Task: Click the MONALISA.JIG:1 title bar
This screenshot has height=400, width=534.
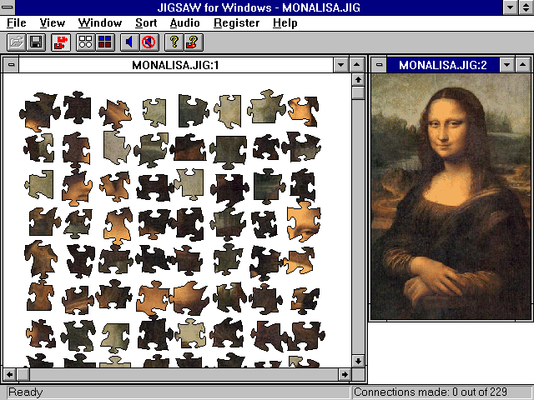Action: coord(176,65)
